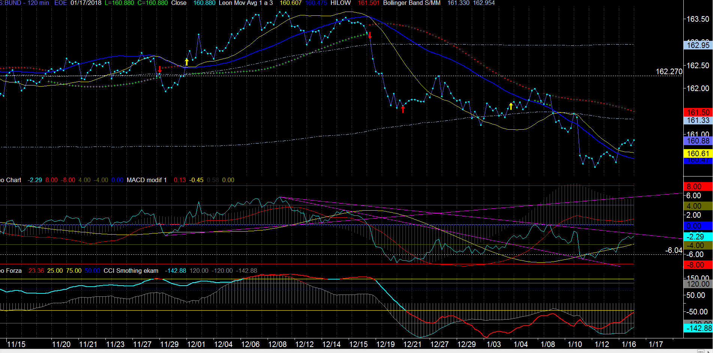
Task: Click the 162.270 horizontal level label
Action: click(669, 72)
